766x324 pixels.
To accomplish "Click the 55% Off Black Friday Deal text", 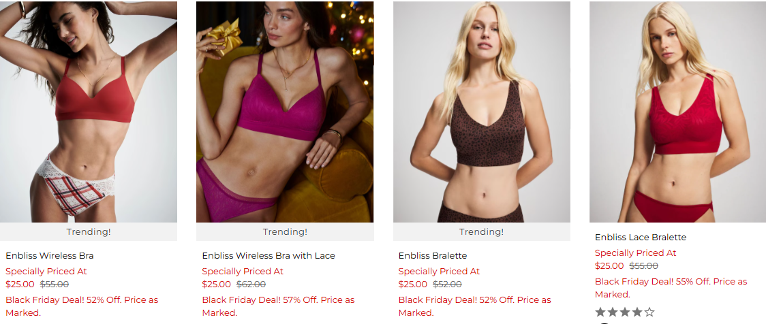I will pyautogui.click(x=671, y=288).
